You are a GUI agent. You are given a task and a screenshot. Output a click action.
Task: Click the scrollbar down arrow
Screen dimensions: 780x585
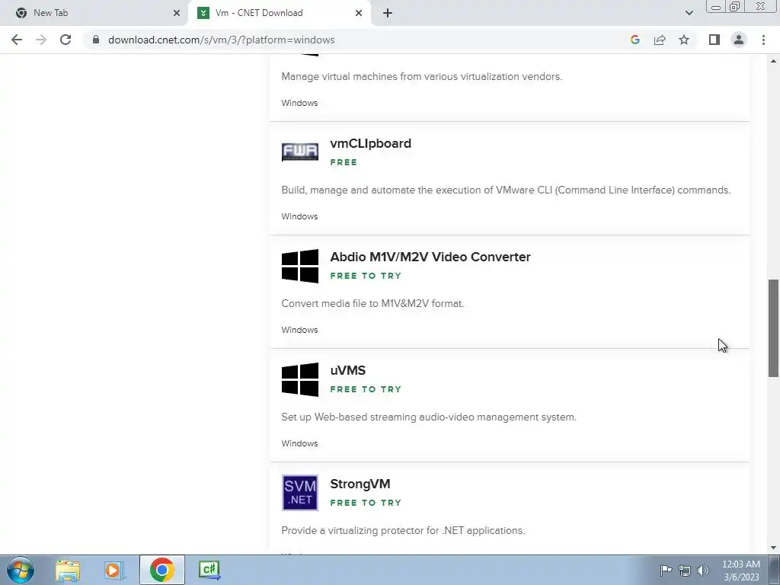[773, 548]
